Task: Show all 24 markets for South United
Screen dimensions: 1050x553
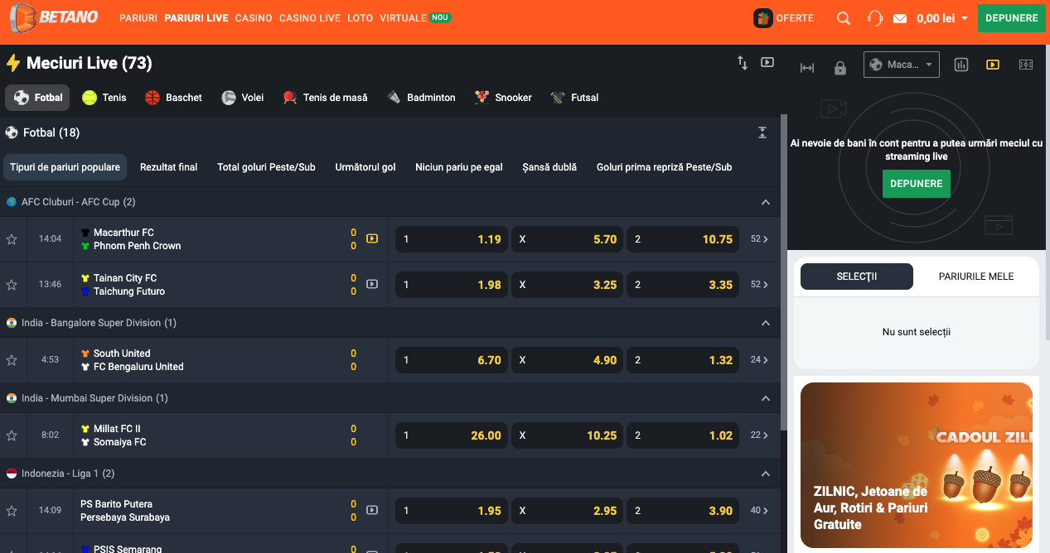Action: point(759,360)
